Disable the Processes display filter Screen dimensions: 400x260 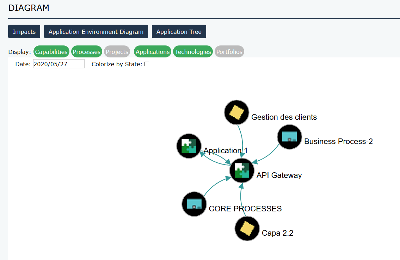point(87,52)
